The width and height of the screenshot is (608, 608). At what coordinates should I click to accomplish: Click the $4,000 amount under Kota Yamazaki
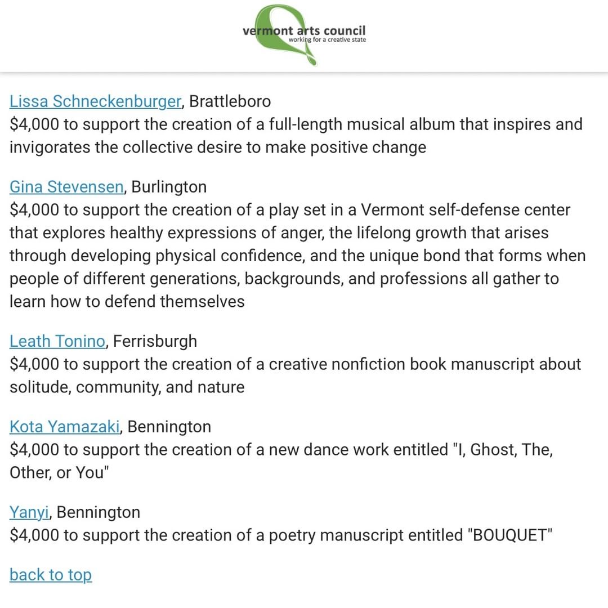point(34,450)
